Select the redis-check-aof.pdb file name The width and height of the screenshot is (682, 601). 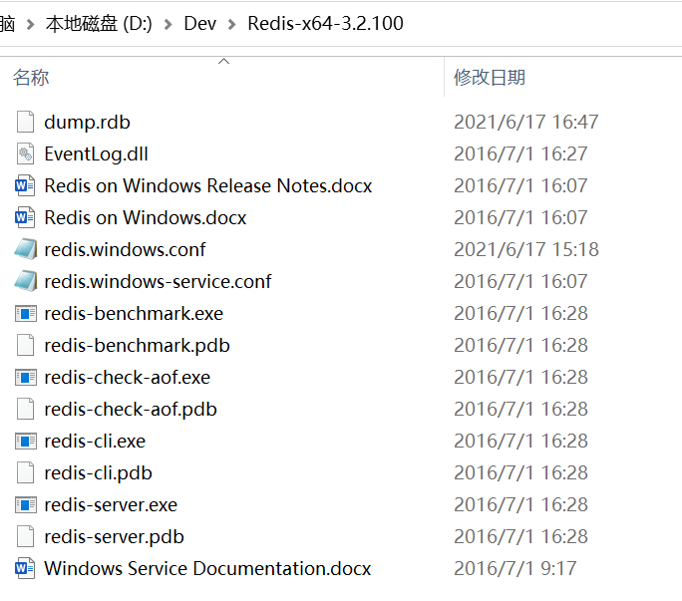pos(131,410)
